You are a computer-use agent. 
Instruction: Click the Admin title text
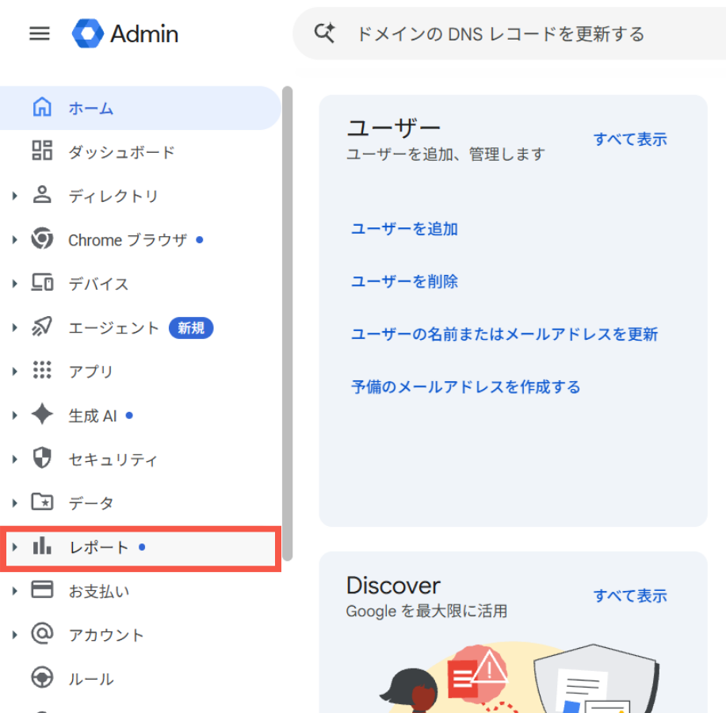144,34
